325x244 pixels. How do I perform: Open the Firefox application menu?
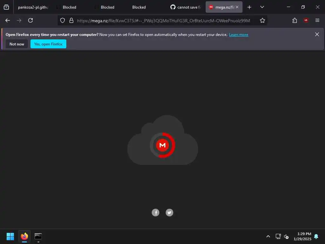coord(317,20)
